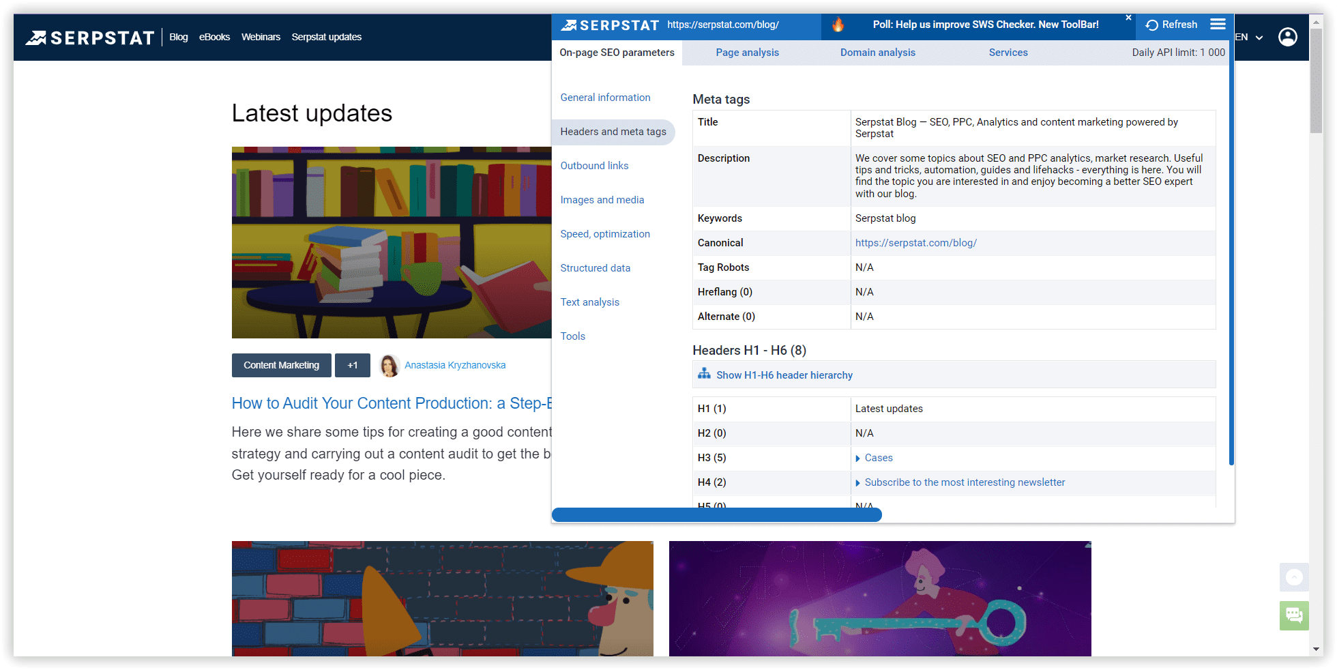Screen dimensions: 1337x670
Task: Click the +1 tag button
Action: point(352,365)
